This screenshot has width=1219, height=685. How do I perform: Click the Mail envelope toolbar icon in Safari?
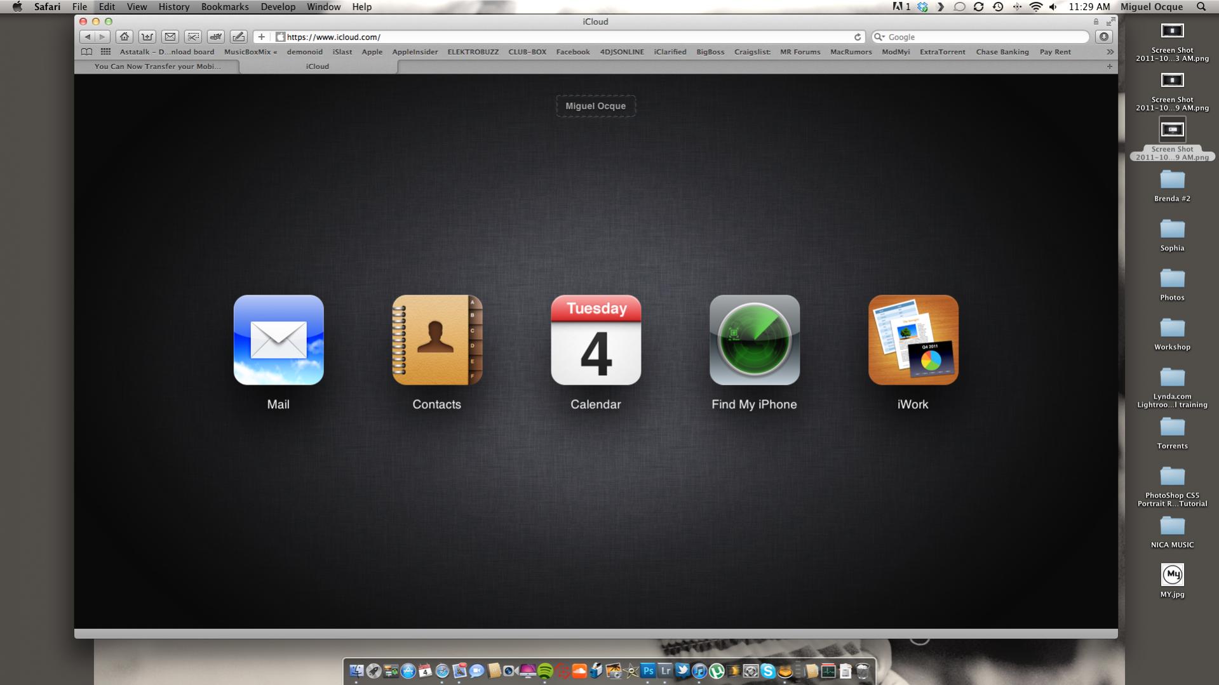click(x=170, y=37)
